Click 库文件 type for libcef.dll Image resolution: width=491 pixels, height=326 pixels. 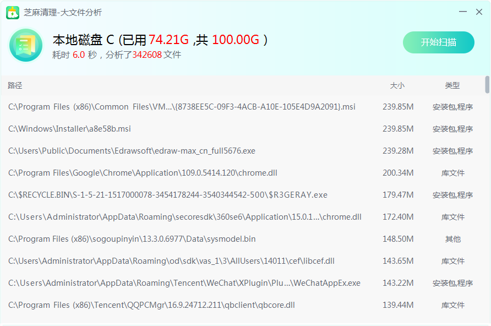(453, 261)
